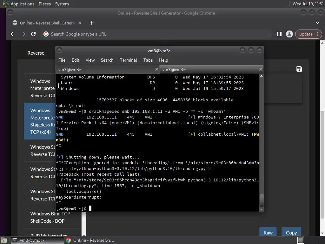Viewport: 325px width, 244px height.
Task: Open the Applications menu
Action: click(23, 4)
